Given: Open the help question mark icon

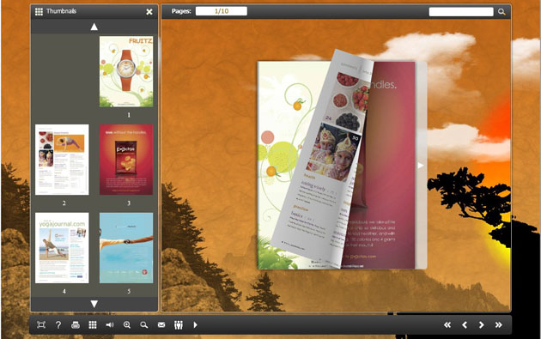Looking at the screenshot, I should click(x=58, y=325).
